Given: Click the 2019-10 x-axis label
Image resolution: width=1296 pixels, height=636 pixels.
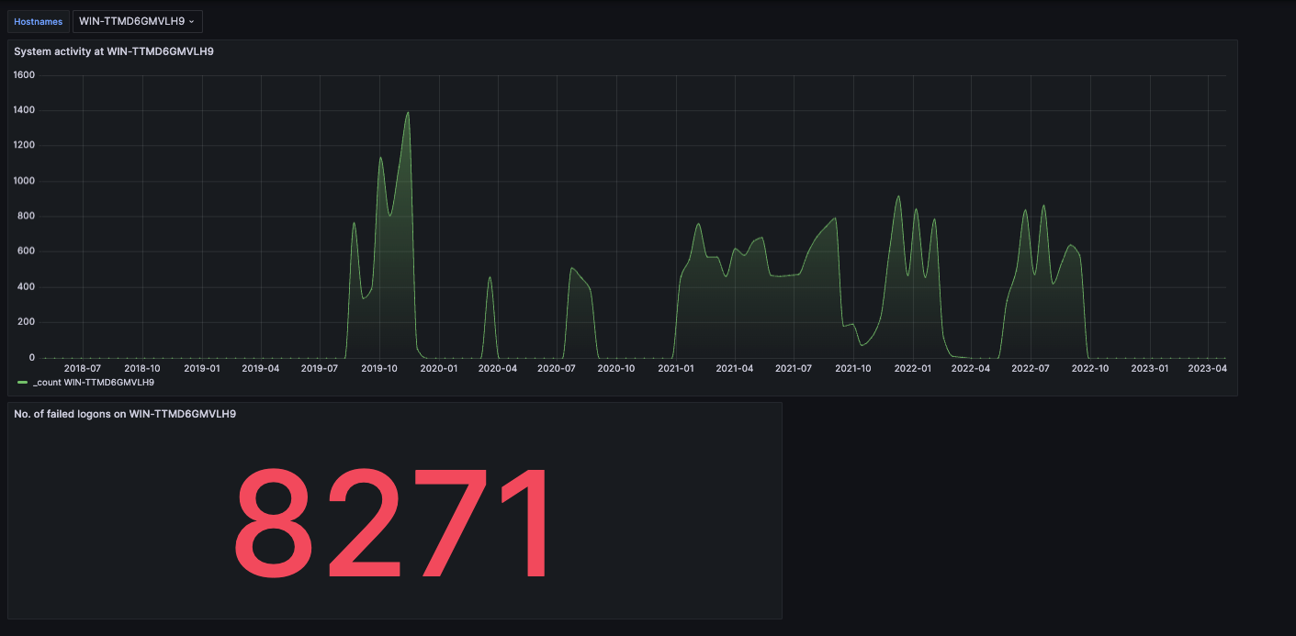Looking at the screenshot, I should [x=379, y=369].
